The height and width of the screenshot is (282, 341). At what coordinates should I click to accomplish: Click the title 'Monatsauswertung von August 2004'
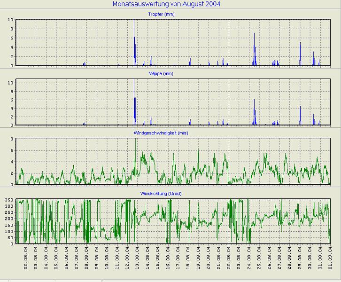(166, 4)
